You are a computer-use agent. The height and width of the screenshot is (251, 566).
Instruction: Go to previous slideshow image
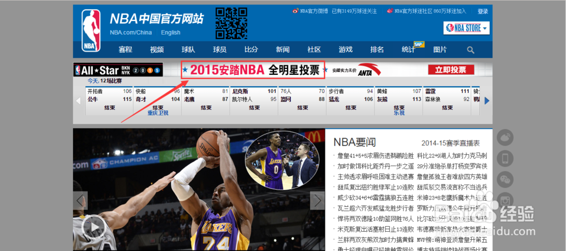click(80, 201)
